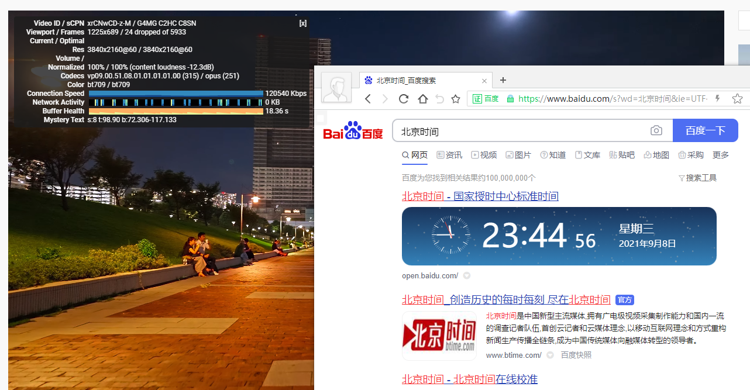Expand the 搜索工具 filter options

pyautogui.click(x=697, y=178)
